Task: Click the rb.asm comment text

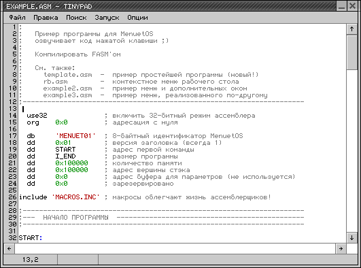Action: [x=55, y=82]
